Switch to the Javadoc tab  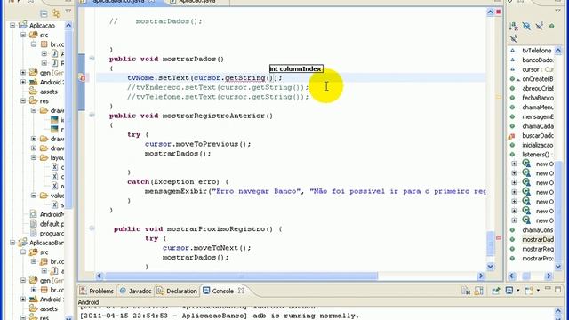[136, 291]
